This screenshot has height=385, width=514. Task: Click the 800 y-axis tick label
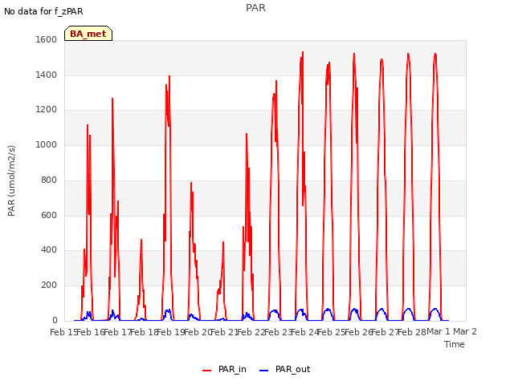[x=49, y=180]
